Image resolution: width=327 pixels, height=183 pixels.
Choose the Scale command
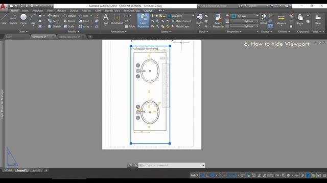click(x=69, y=26)
